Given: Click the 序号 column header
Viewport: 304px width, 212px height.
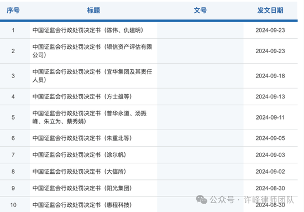Looking at the screenshot, I should 13,11.
